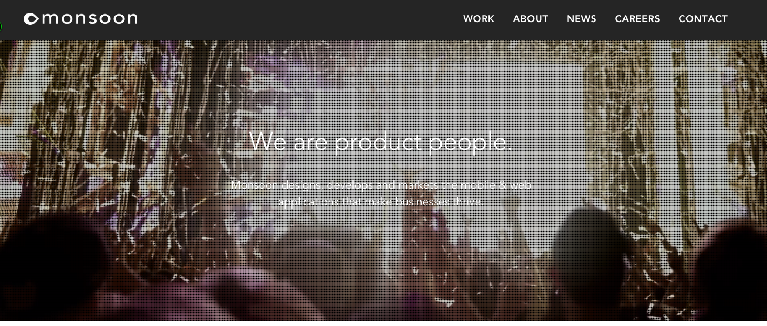
Task: Click the word 'thrive' in the description
Action: point(468,202)
